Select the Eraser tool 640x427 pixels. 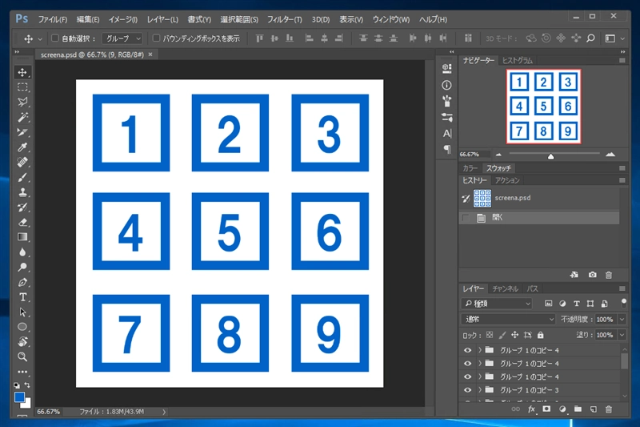[x=22, y=222]
